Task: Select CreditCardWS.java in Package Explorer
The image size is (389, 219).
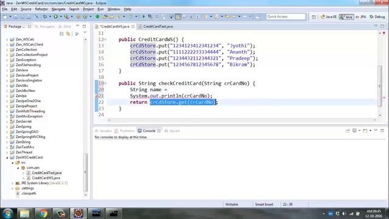Action: [x=46, y=178]
